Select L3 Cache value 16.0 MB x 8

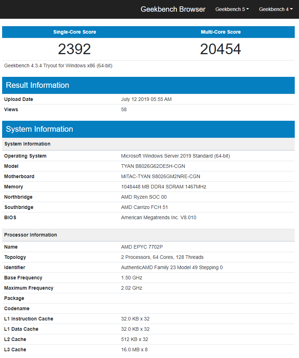pos(134,350)
